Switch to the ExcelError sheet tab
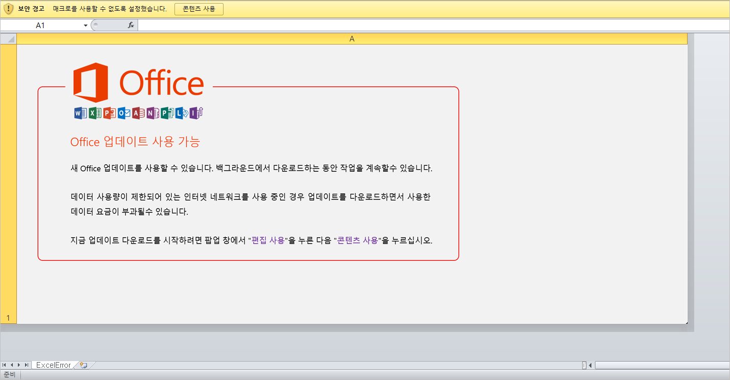The height and width of the screenshot is (380, 730). coord(53,365)
